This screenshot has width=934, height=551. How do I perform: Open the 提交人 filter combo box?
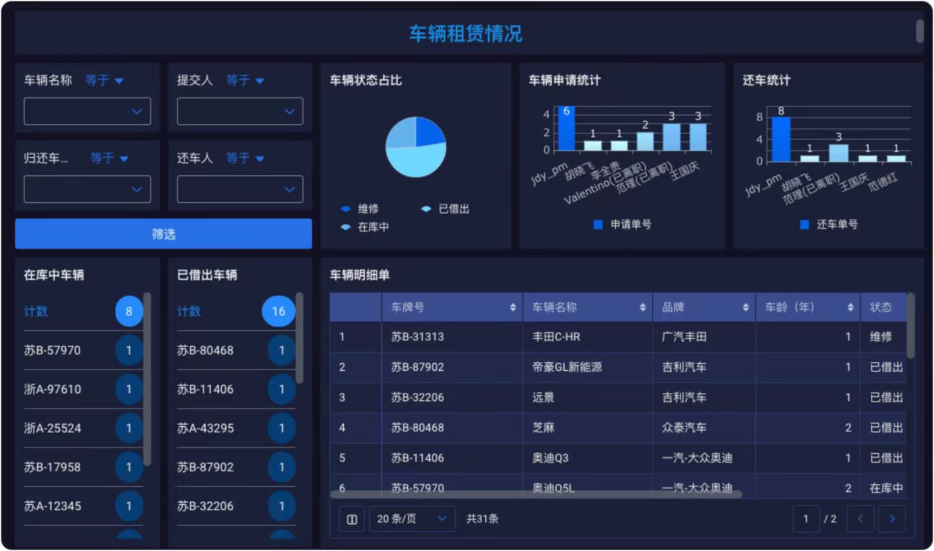tap(240, 111)
